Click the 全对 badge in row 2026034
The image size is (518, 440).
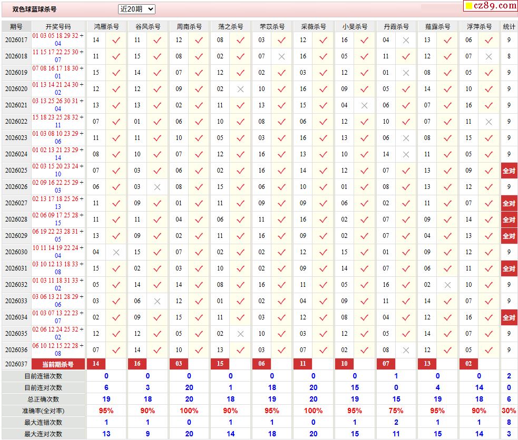pyautogui.click(x=509, y=317)
